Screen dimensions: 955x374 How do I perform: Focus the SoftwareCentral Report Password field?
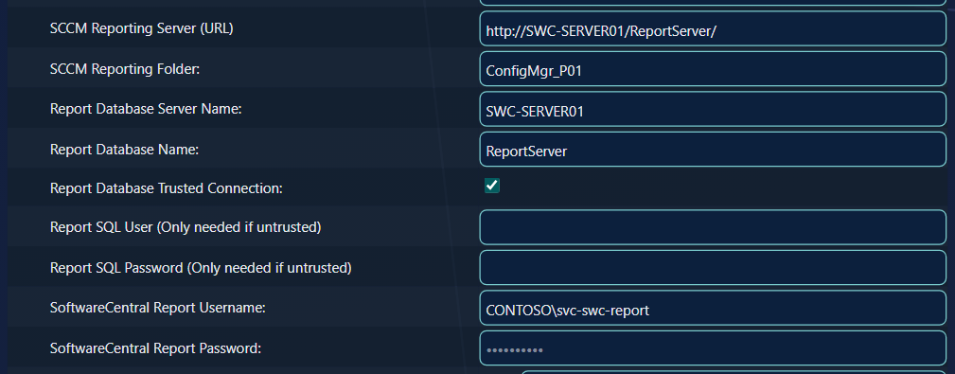713,347
